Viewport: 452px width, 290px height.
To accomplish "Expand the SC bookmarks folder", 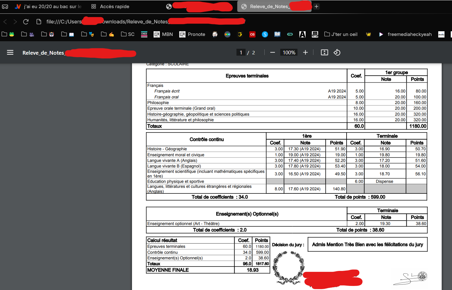I will [128, 34].
